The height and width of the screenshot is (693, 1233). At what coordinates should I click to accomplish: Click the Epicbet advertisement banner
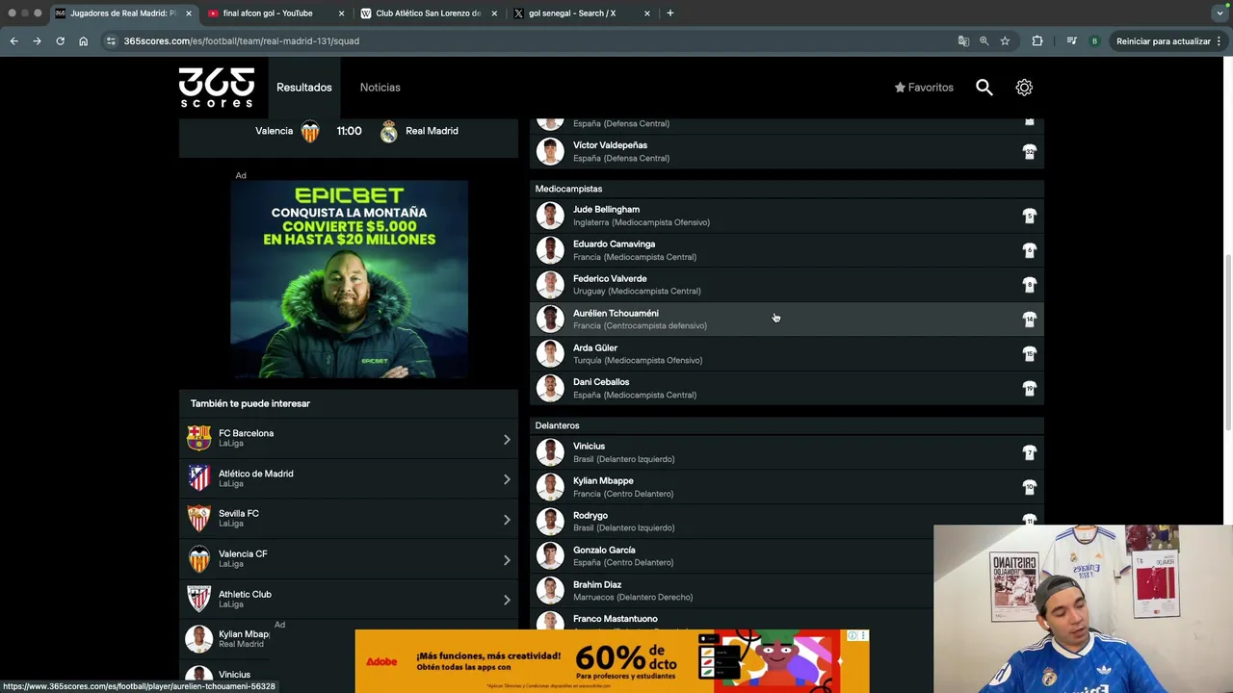click(349, 279)
